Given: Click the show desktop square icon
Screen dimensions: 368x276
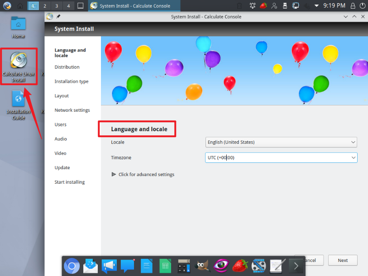Looking at the screenshot, I should 80,5.
